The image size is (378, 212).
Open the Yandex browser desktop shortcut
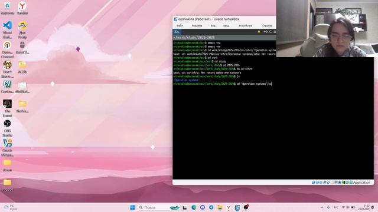[22, 8]
